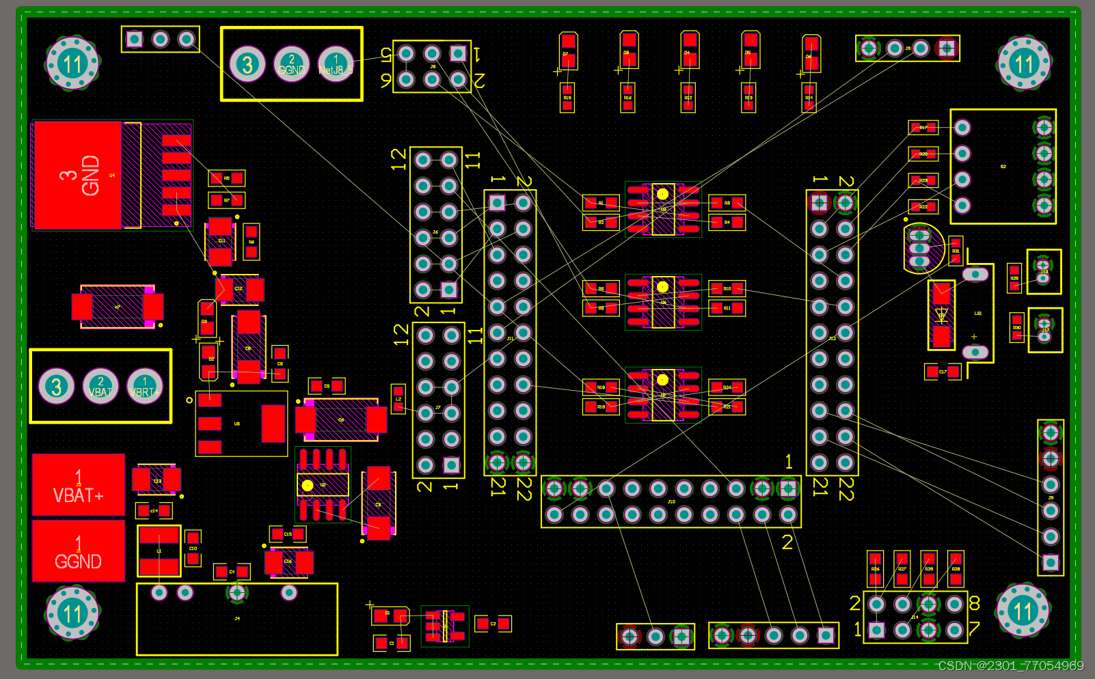Select diode D1
The image size is (1095, 679).
tap(390, 616)
